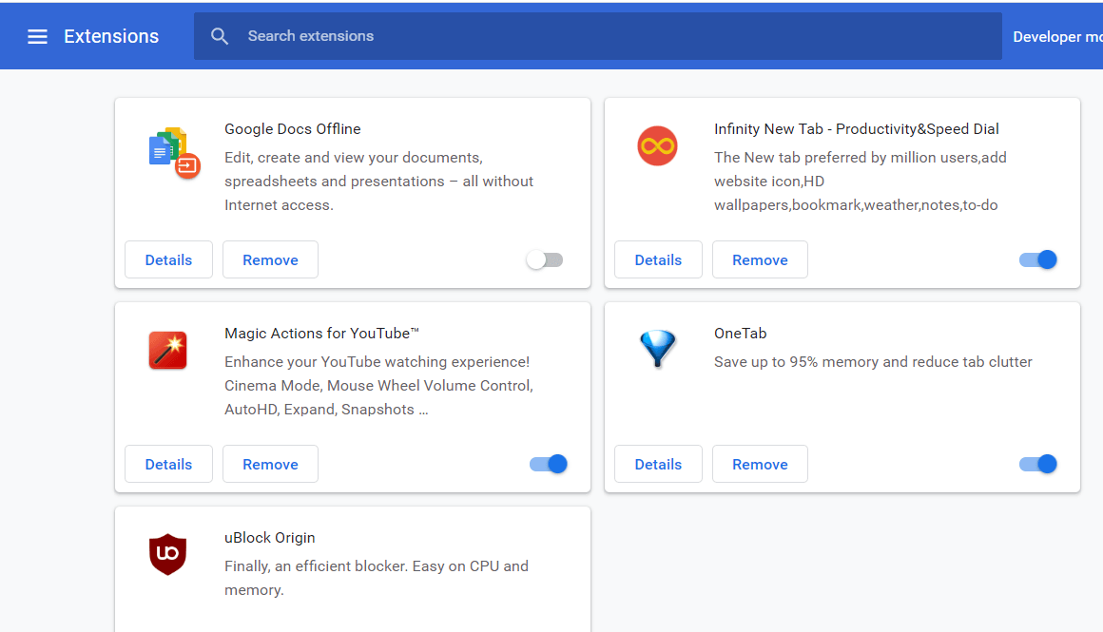
Task: Click the Infinity New Tab icon
Action: [x=657, y=146]
